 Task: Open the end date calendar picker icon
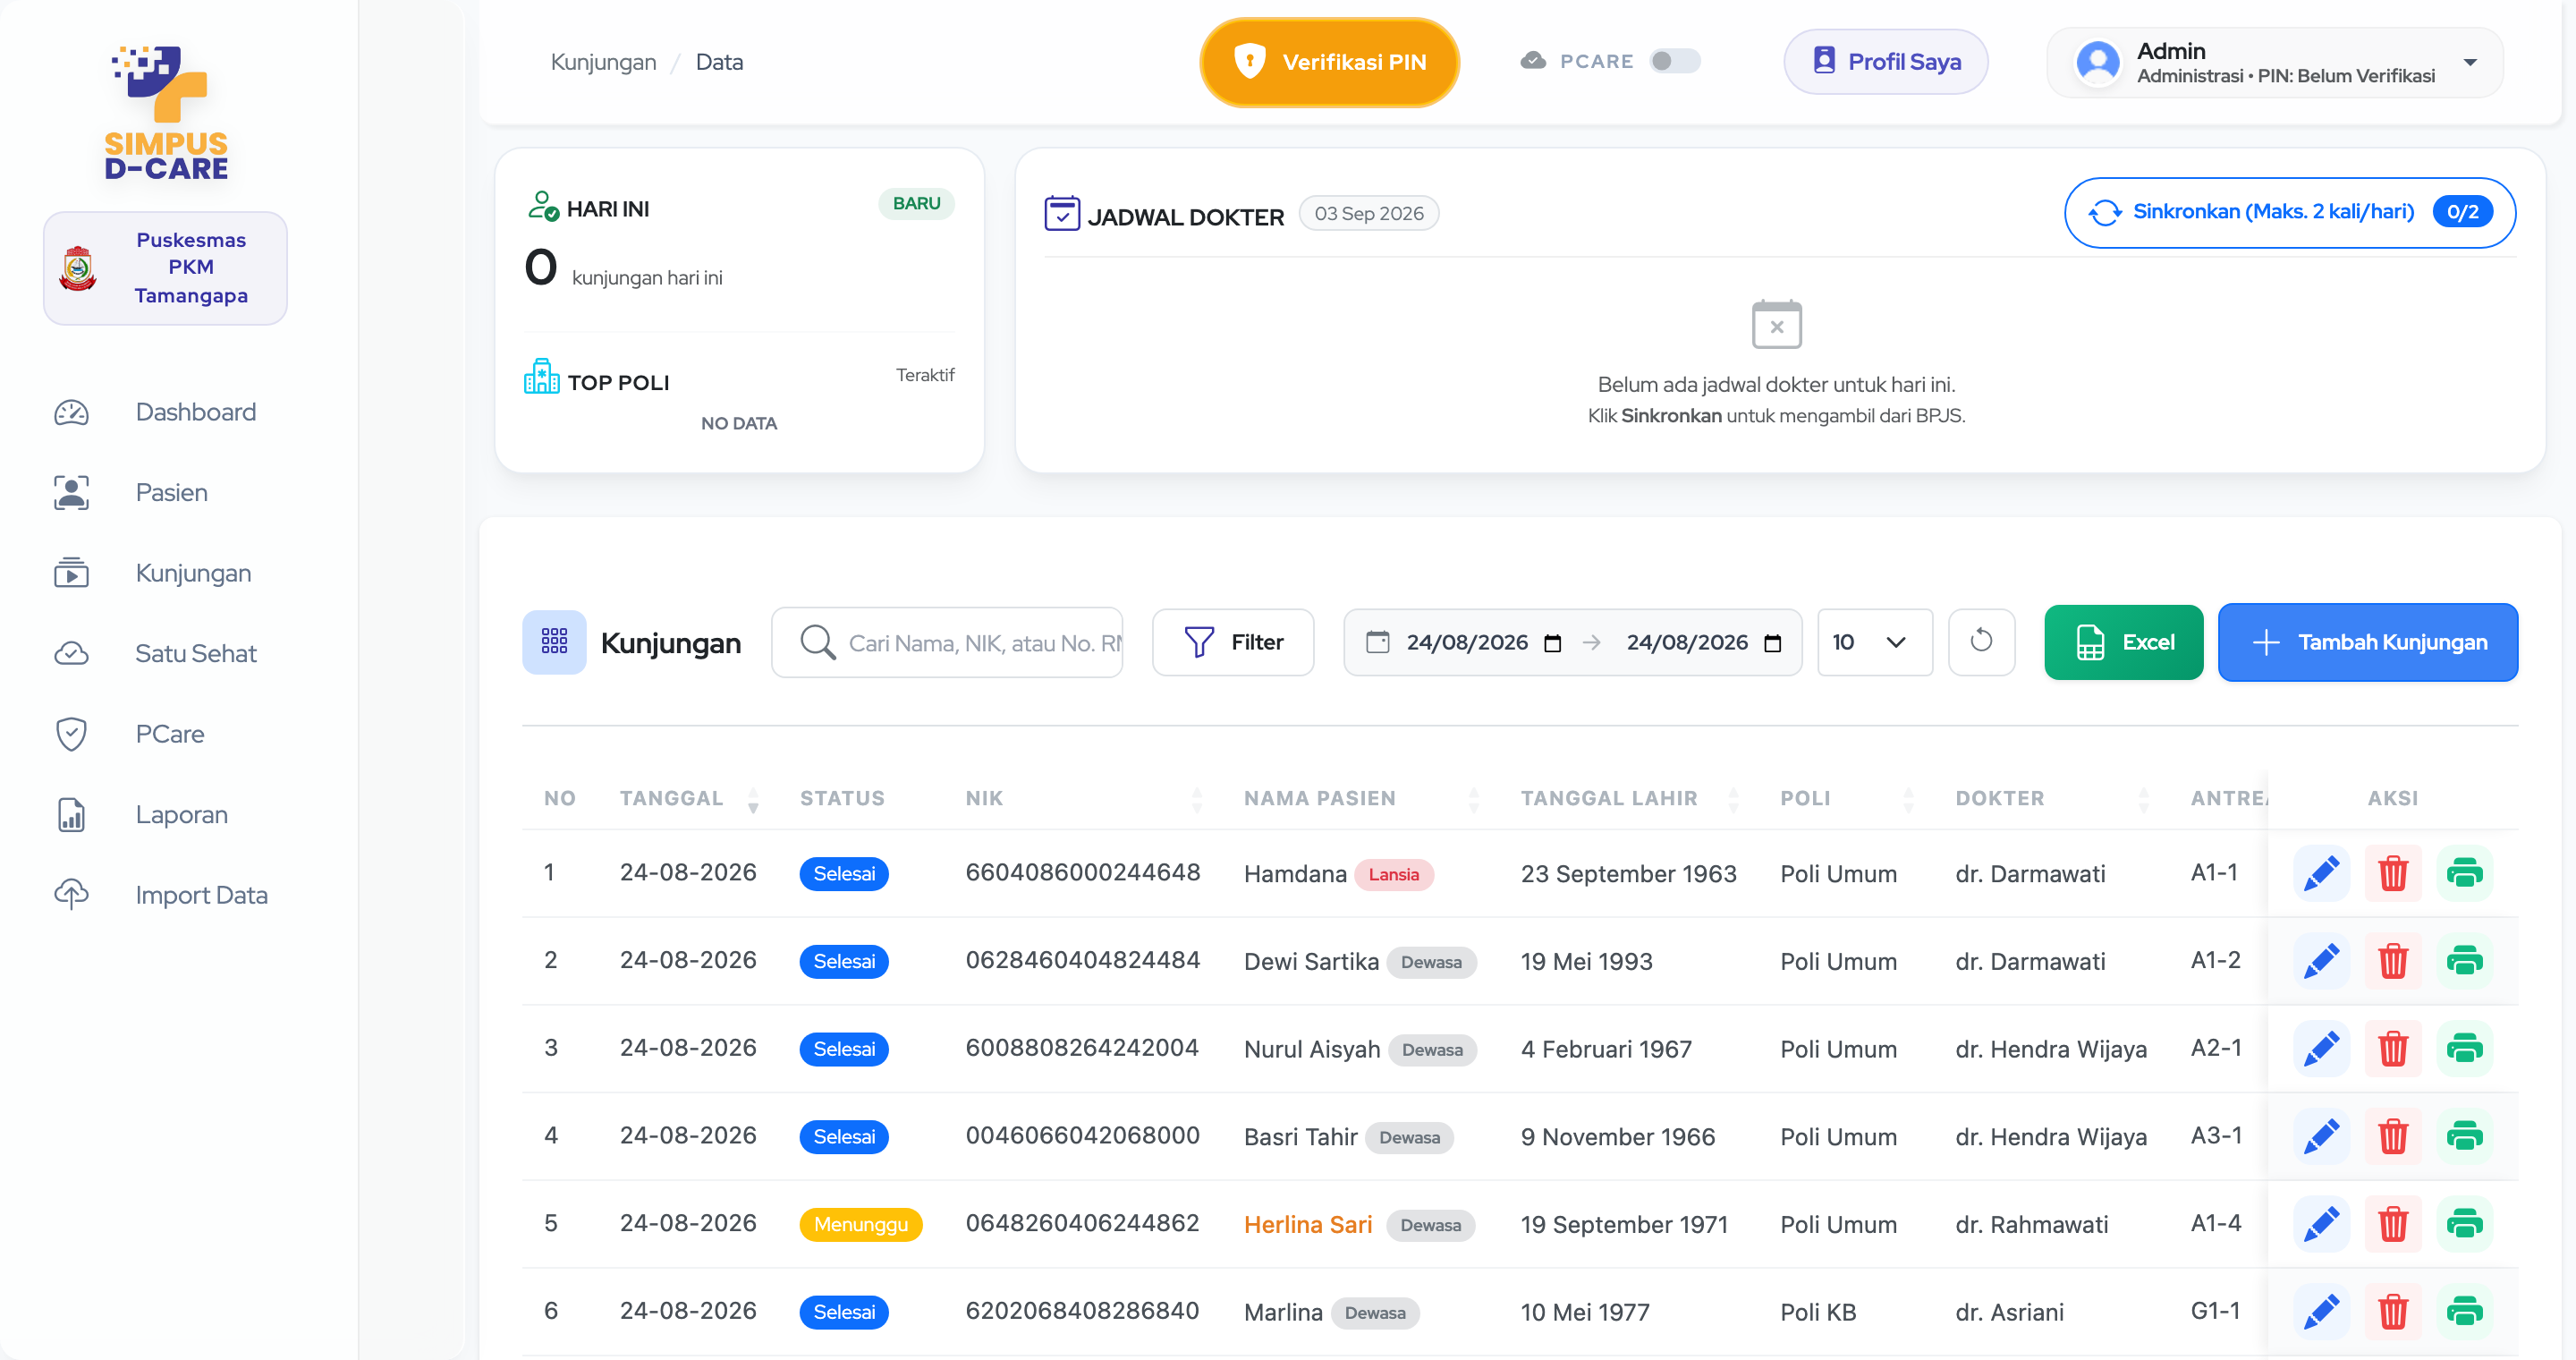(x=1772, y=643)
